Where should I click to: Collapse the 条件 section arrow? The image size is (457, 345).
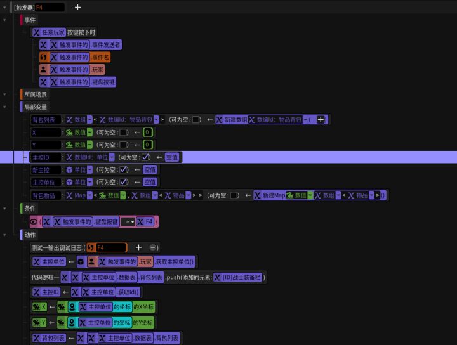[x=4, y=209]
